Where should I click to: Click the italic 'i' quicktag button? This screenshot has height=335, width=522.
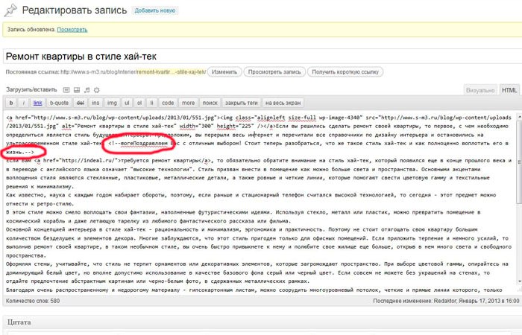tap(24, 103)
